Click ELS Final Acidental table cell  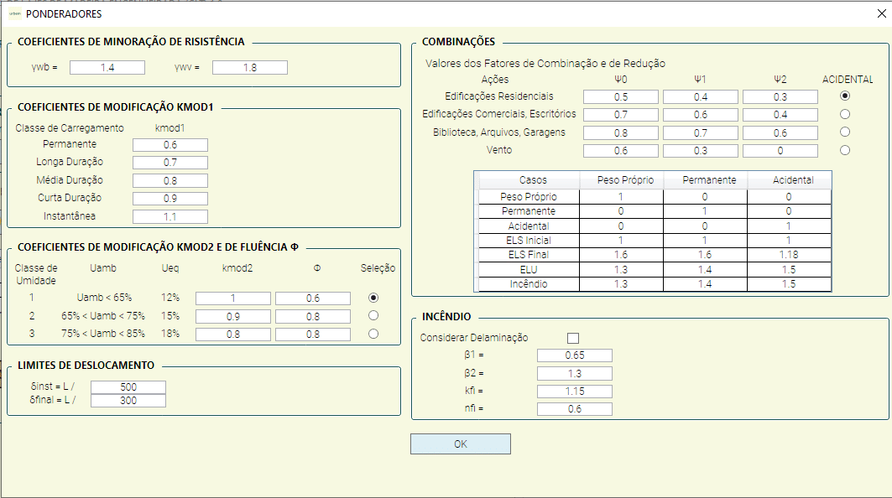click(789, 254)
